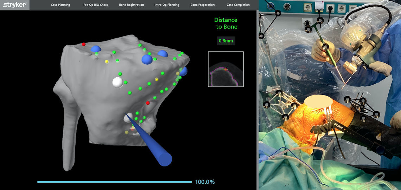Click the crosshair marker in CT slice

click(x=226, y=70)
